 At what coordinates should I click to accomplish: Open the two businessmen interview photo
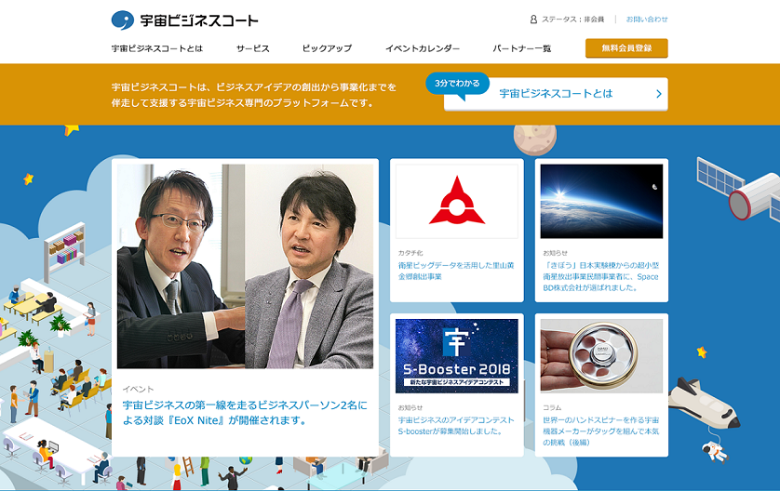(245, 266)
